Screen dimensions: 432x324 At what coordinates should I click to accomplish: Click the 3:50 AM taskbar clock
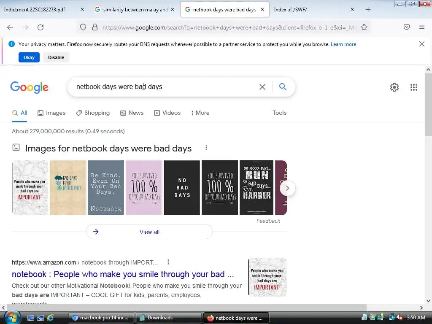[416, 318]
